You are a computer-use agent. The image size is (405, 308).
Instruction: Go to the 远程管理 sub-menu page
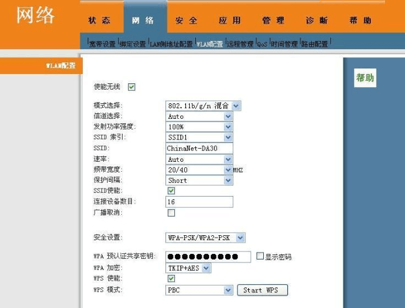click(x=240, y=44)
